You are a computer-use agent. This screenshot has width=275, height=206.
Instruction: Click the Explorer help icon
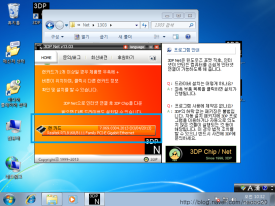(x=188, y=37)
